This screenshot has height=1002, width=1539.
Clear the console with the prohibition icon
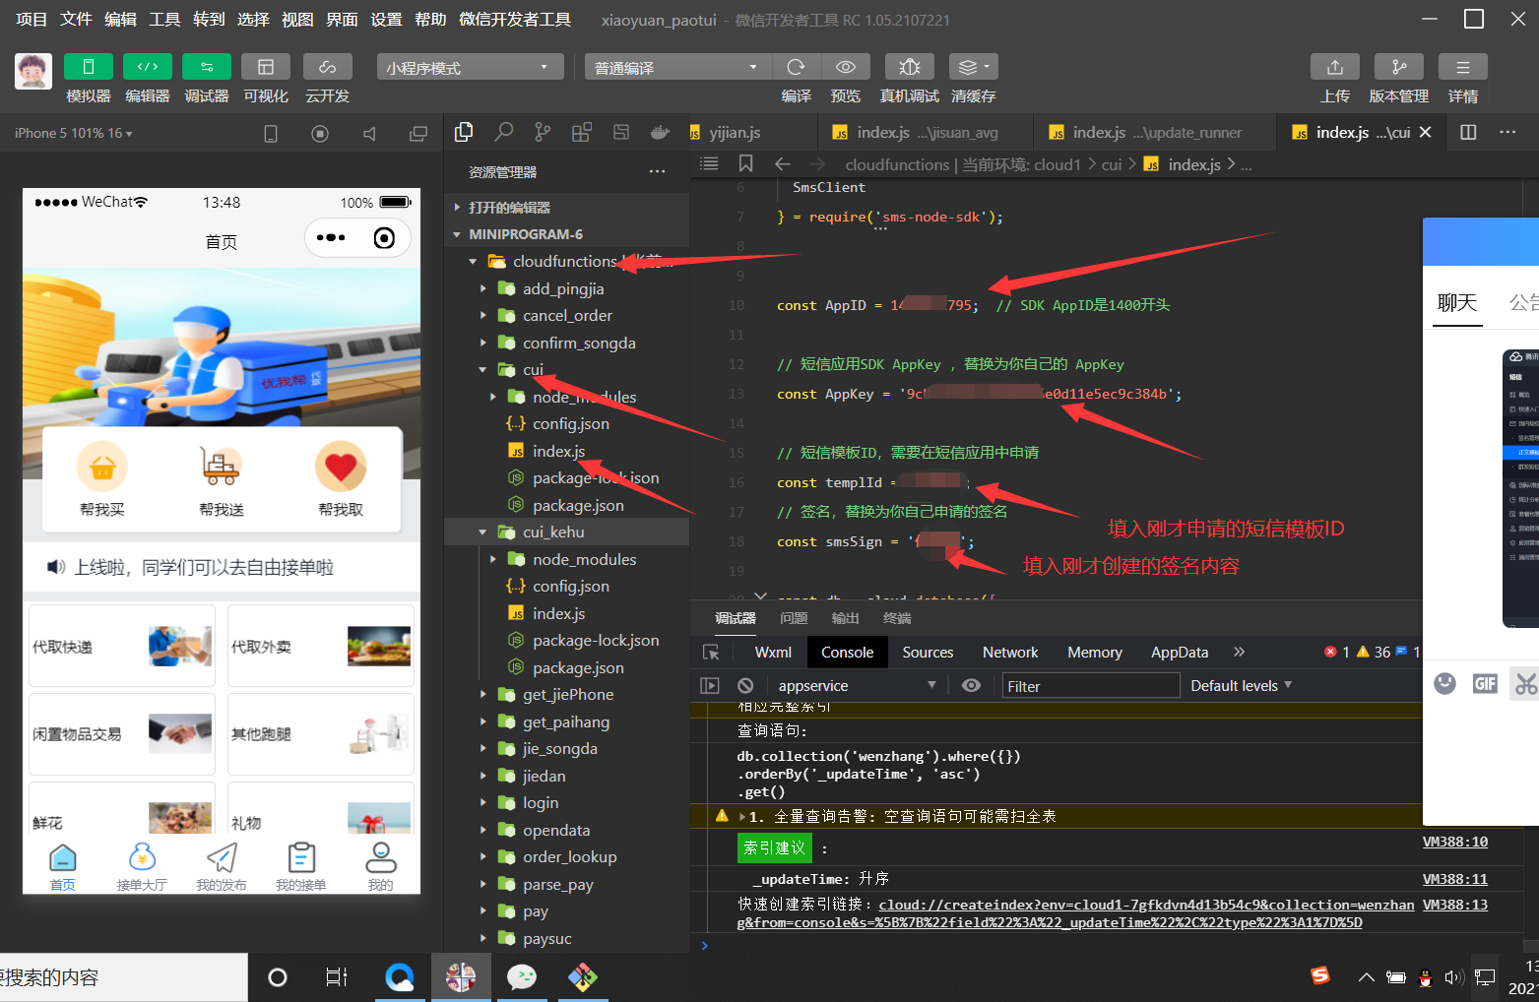pos(745,685)
